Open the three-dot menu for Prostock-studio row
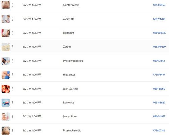 click(x=13, y=131)
